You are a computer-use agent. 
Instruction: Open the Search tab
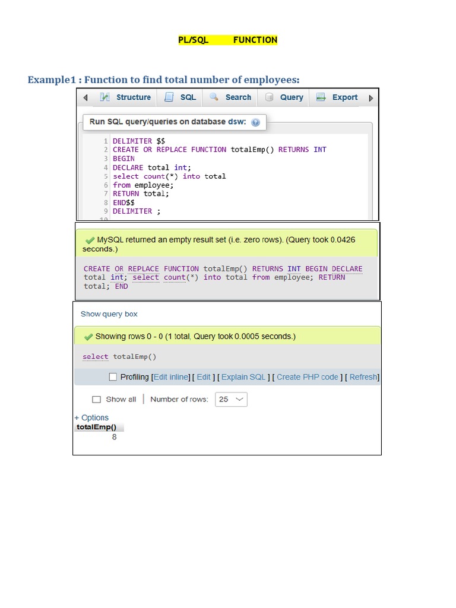tap(230, 97)
